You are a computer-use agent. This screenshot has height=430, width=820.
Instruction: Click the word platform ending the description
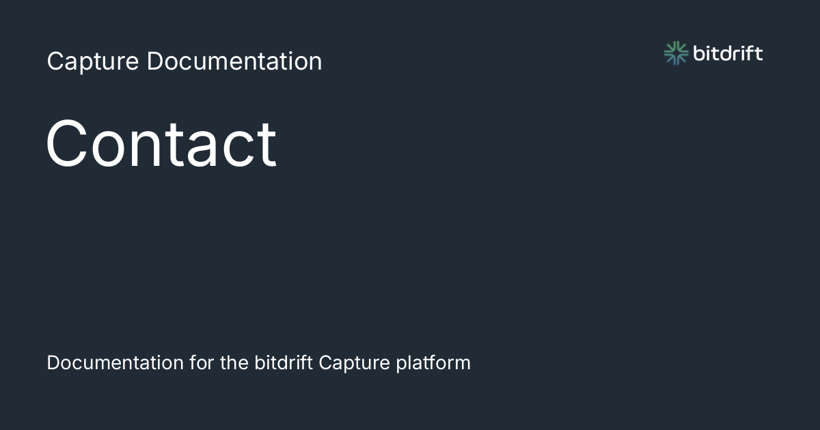433,362
